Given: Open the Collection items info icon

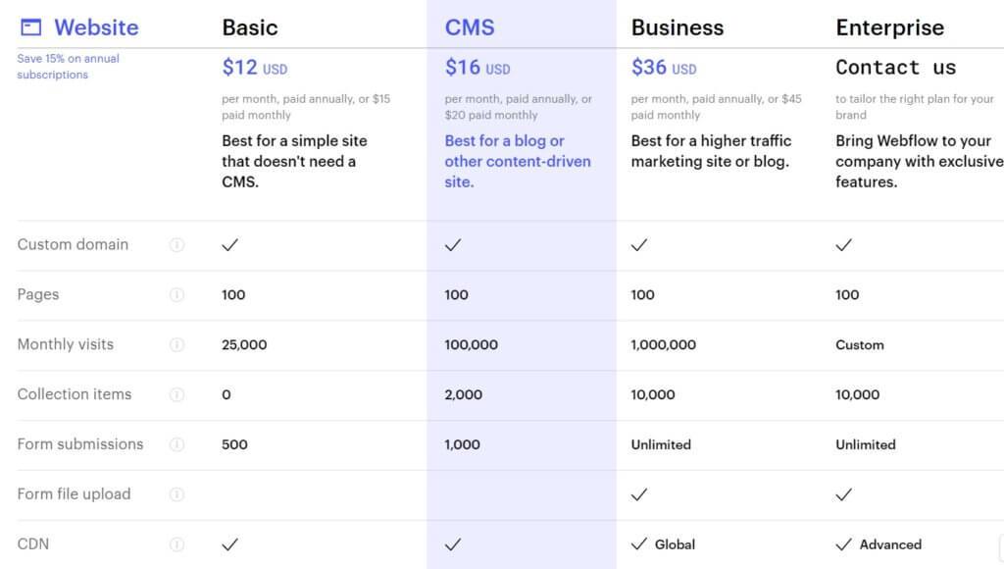Looking at the screenshot, I should [x=176, y=394].
